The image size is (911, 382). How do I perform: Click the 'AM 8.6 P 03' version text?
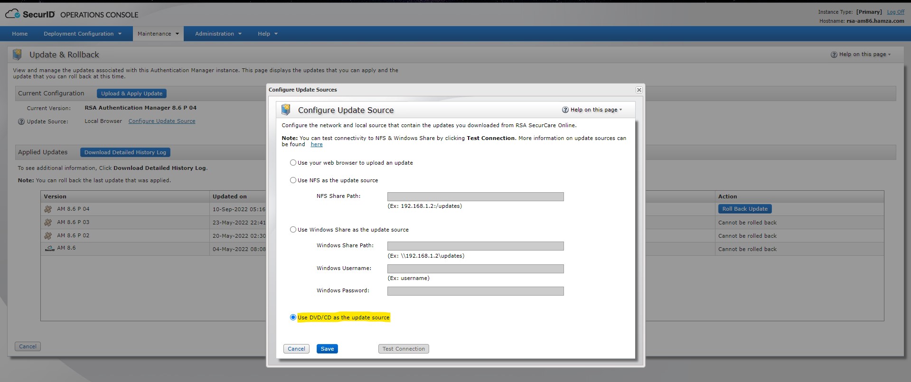[73, 222]
